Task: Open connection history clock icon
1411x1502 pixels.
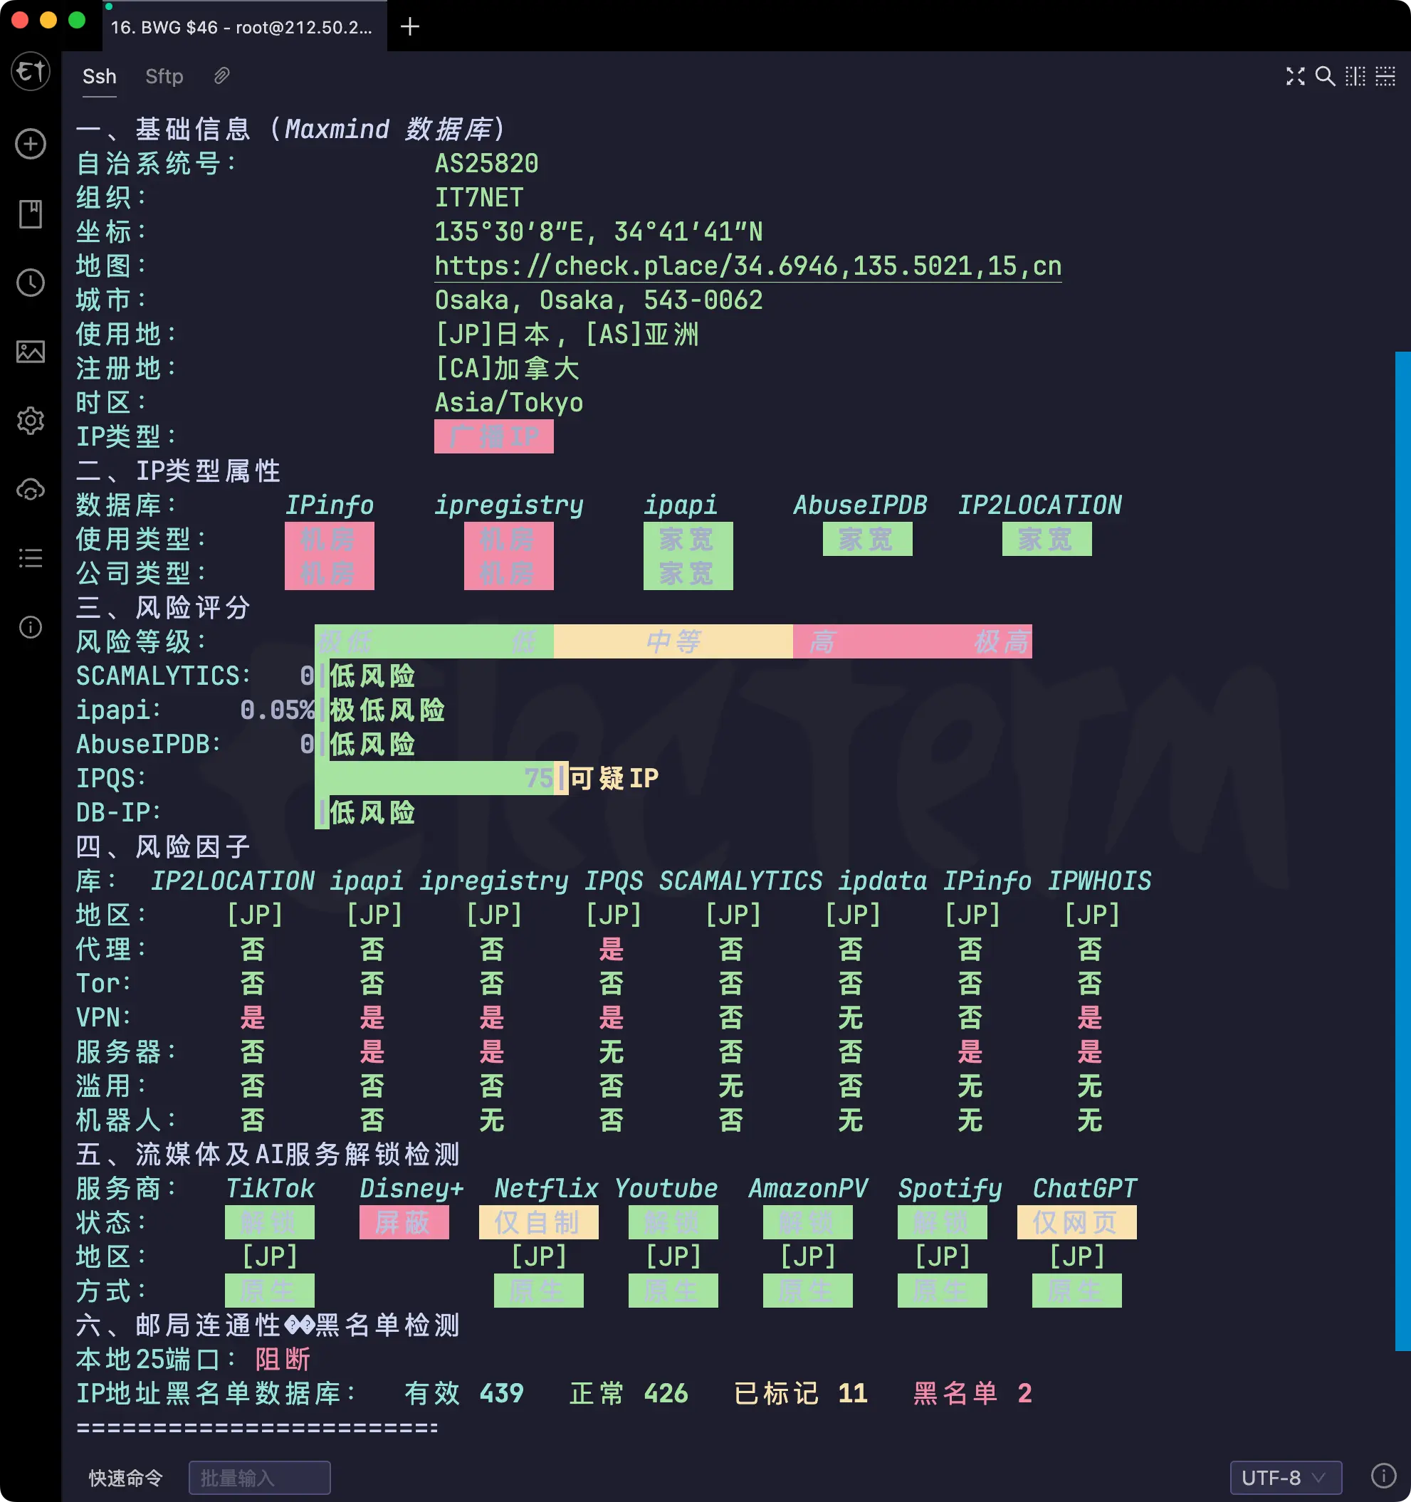Action: point(30,283)
